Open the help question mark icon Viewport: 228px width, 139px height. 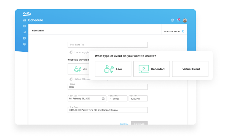(173, 20)
